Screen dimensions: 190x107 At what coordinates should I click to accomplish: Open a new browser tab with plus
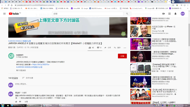pos(173,2)
